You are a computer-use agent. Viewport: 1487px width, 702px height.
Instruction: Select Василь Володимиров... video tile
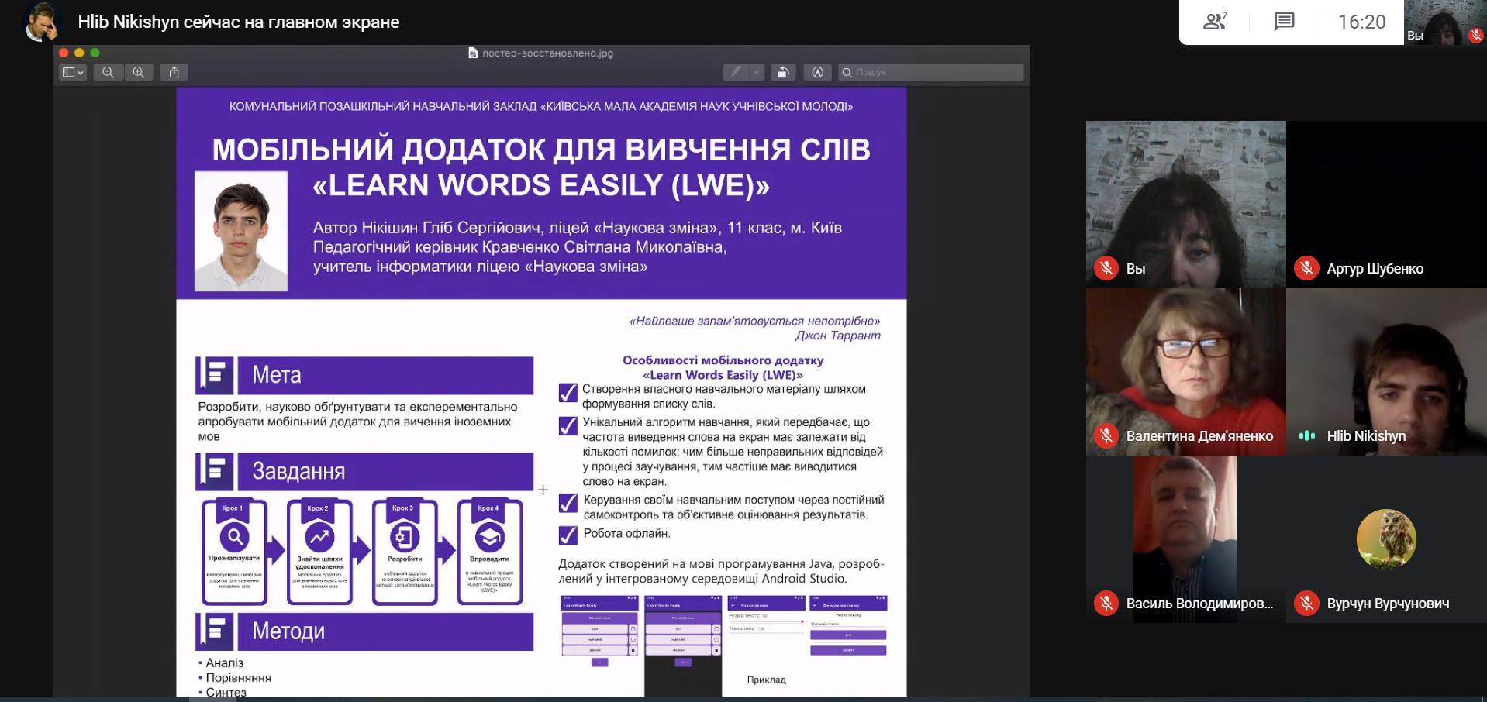click(x=1186, y=539)
